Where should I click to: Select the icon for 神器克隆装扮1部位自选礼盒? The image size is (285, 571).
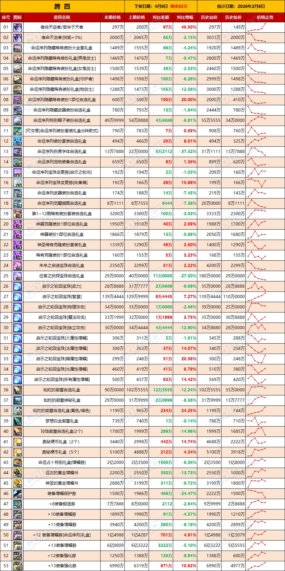(18, 224)
